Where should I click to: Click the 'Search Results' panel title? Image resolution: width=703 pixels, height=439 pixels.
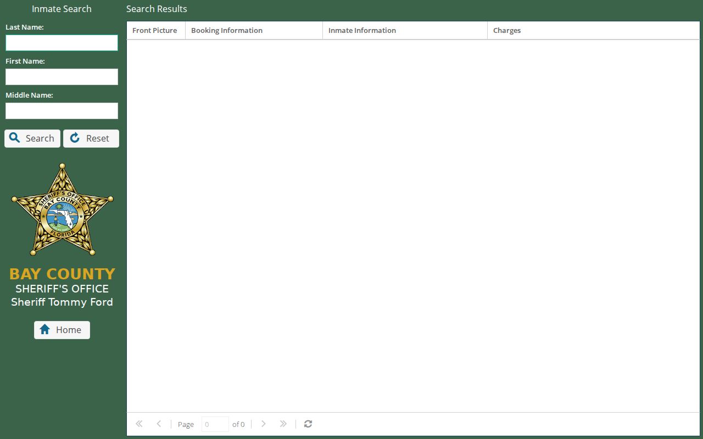tap(157, 9)
